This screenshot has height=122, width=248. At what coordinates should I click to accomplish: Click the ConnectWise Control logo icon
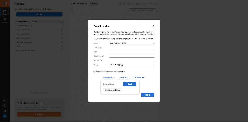pos(5,4)
